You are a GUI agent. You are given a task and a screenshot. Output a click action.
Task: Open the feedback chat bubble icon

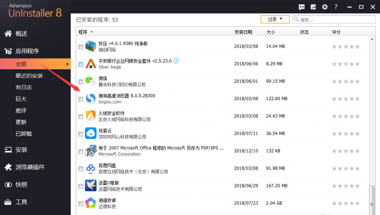(x=301, y=7)
